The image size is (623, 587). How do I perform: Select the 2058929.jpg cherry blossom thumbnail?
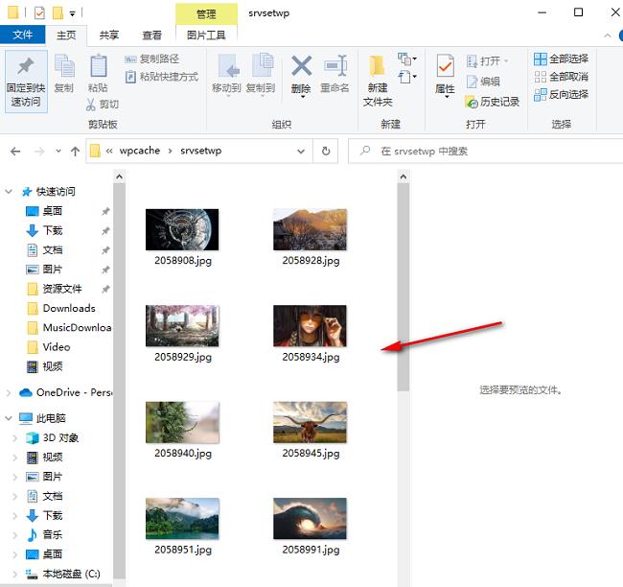(x=182, y=326)
